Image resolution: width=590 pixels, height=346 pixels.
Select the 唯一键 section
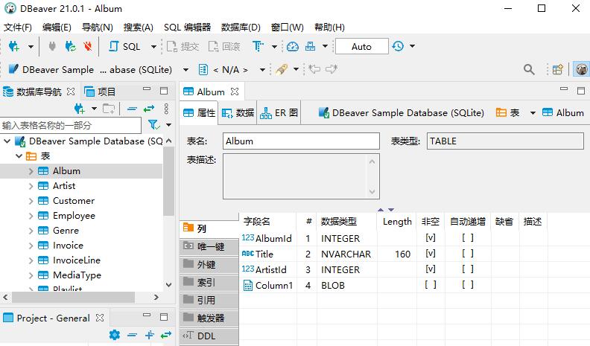coord(209,246)
